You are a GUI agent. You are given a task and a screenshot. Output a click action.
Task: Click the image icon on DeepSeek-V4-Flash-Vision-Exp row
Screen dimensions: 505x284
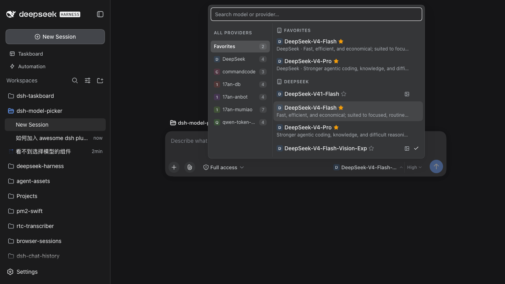coord(407,148)
